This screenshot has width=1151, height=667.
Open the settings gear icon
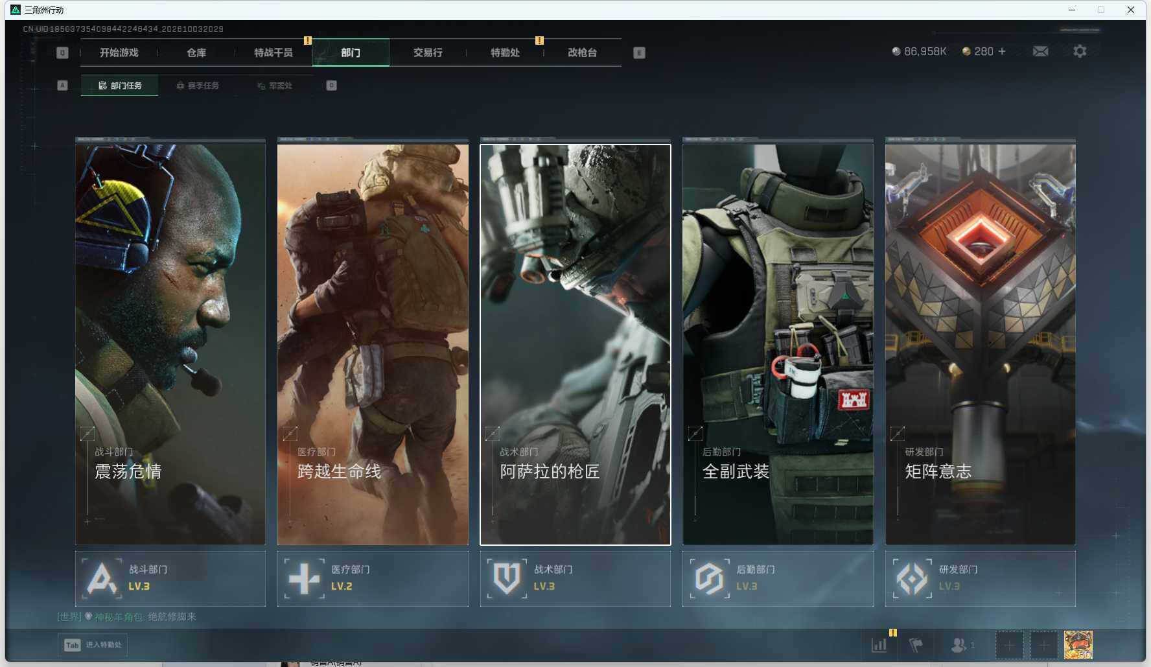(1080, 51)
